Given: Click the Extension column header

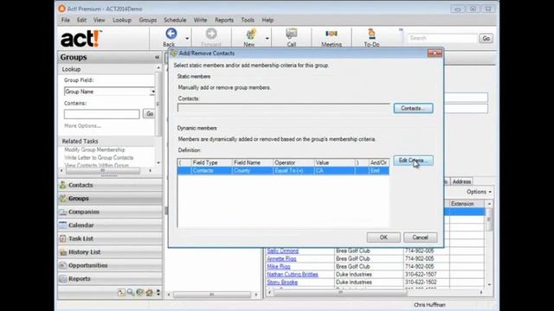Looking at the screenshot, I should click(x=467, y=204).
